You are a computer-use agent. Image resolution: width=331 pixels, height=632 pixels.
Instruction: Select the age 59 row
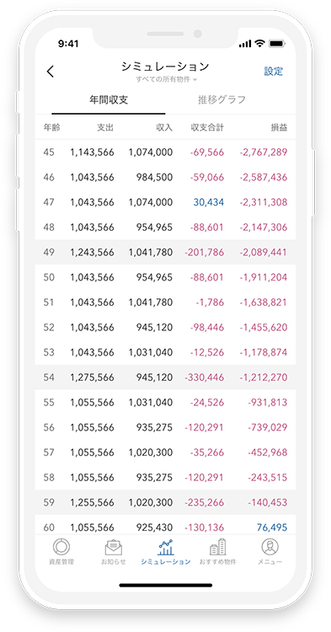click(x=165, y=502)
